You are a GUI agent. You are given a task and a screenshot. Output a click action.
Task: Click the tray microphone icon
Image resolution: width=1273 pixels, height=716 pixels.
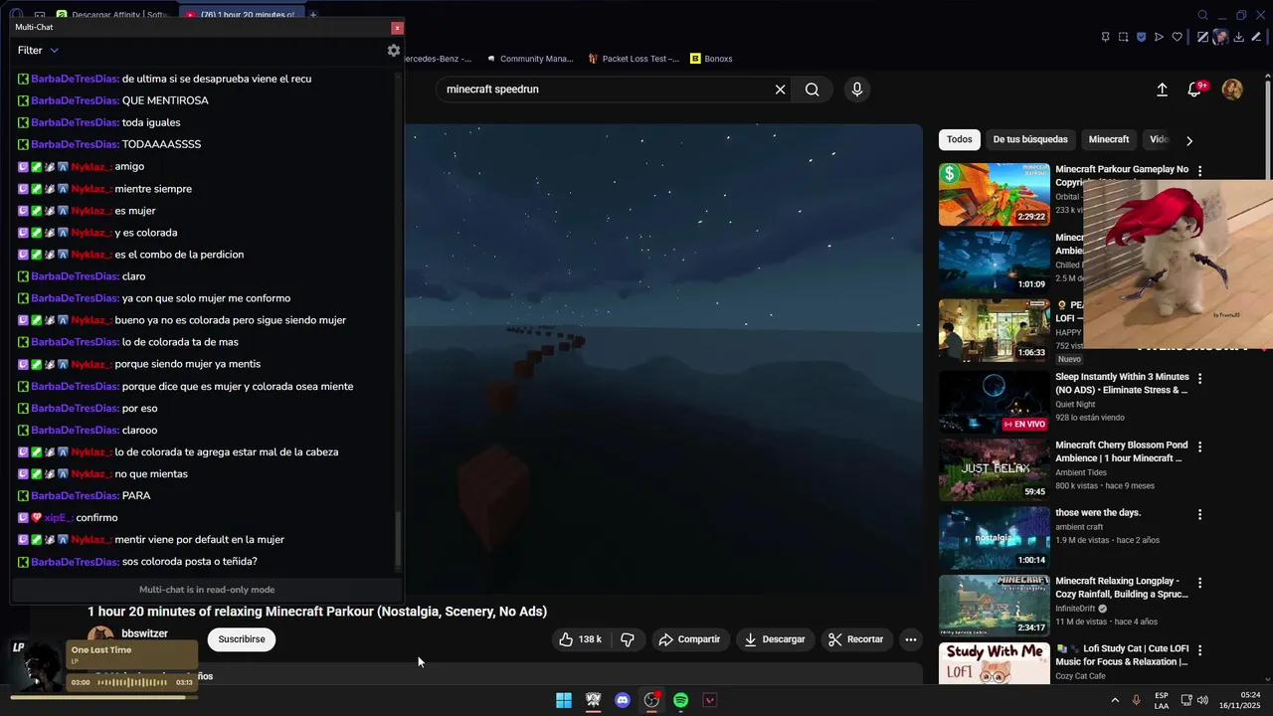click(1136, 700)
